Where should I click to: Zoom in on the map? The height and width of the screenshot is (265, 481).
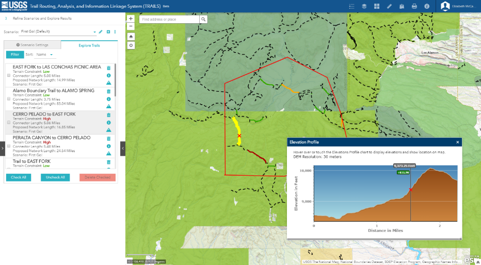point(131,19)
